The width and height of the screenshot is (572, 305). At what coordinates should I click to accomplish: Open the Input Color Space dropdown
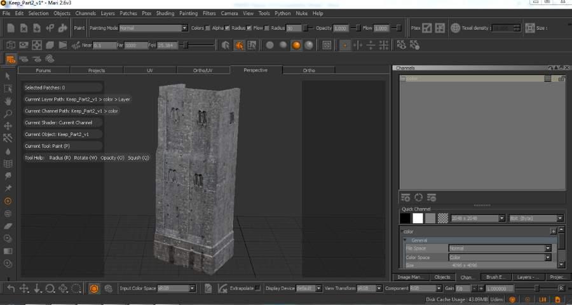[176, 288]
